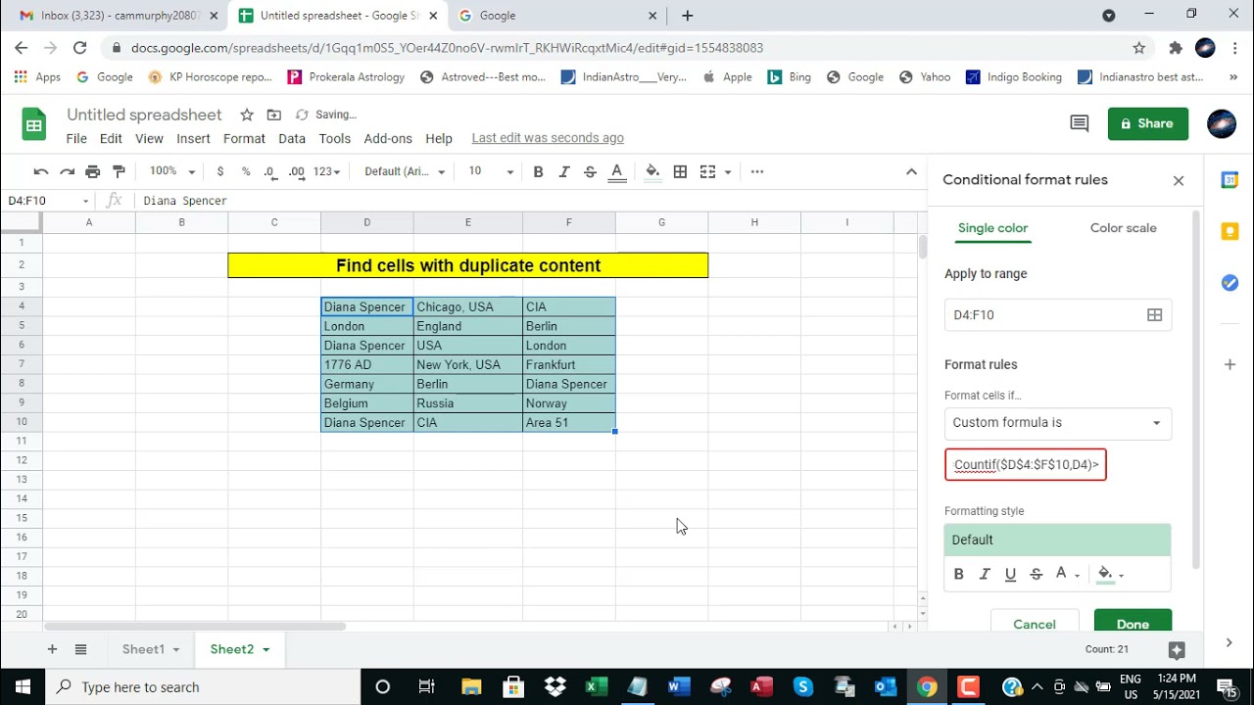
Task: Click the Countif formula input box
Action: 1026,465
